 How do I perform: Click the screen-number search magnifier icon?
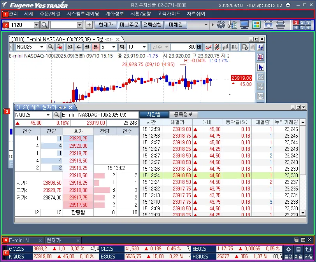point(44,25)
